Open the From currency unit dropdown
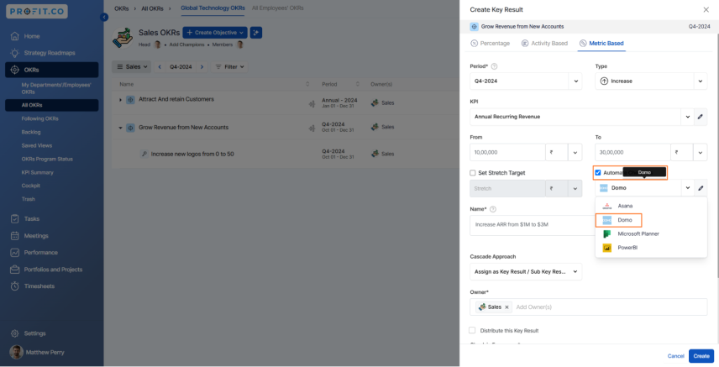The width and height of the screenshot is (719, 367). pos(575,152)
